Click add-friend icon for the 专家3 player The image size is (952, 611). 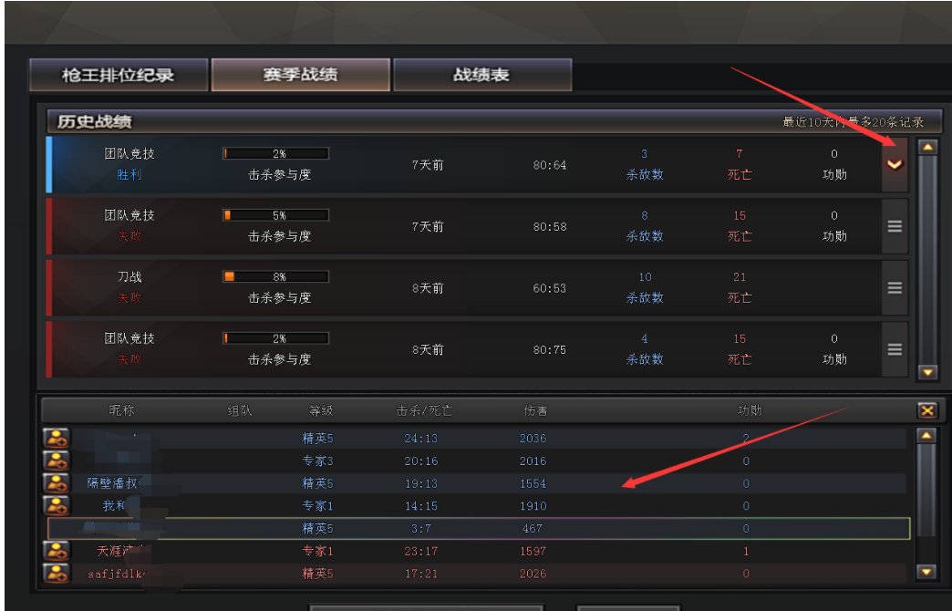click(57, 461)
